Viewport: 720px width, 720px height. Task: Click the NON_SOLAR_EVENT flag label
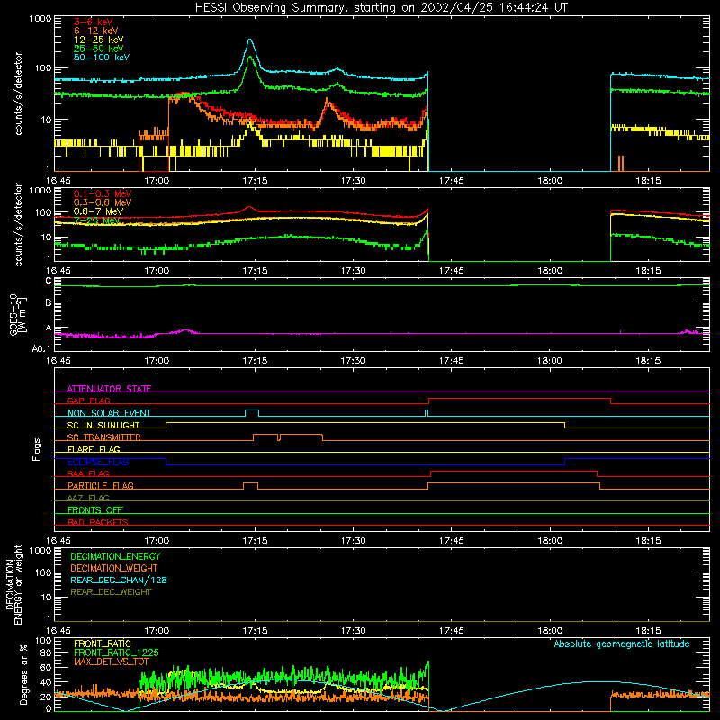point(109,413)
